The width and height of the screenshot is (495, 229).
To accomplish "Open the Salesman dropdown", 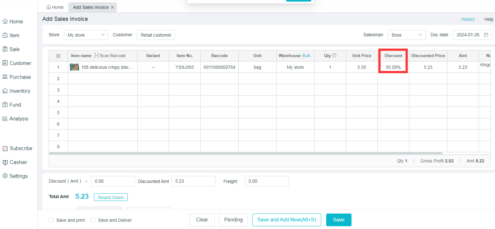I will (406, 35).
